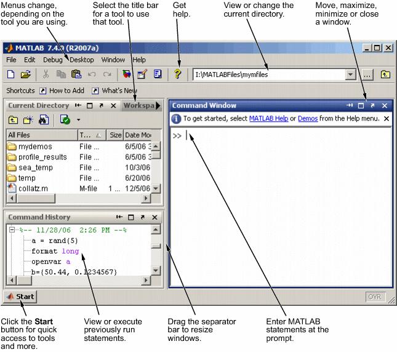Undock the Current Directory panel
397x352 pixels.
102,105
